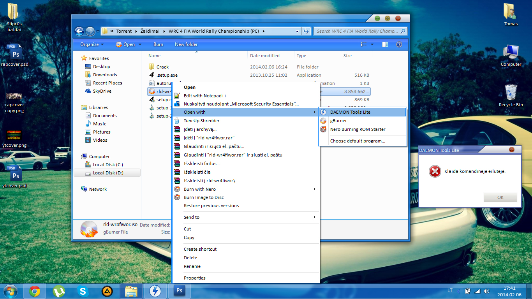
Task: Click Choose default program option
Action: (362, 141)
